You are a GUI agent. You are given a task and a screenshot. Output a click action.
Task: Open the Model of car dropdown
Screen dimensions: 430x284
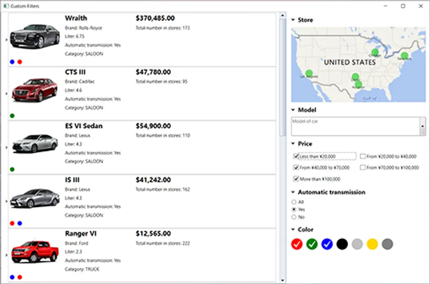coord(422,126)
